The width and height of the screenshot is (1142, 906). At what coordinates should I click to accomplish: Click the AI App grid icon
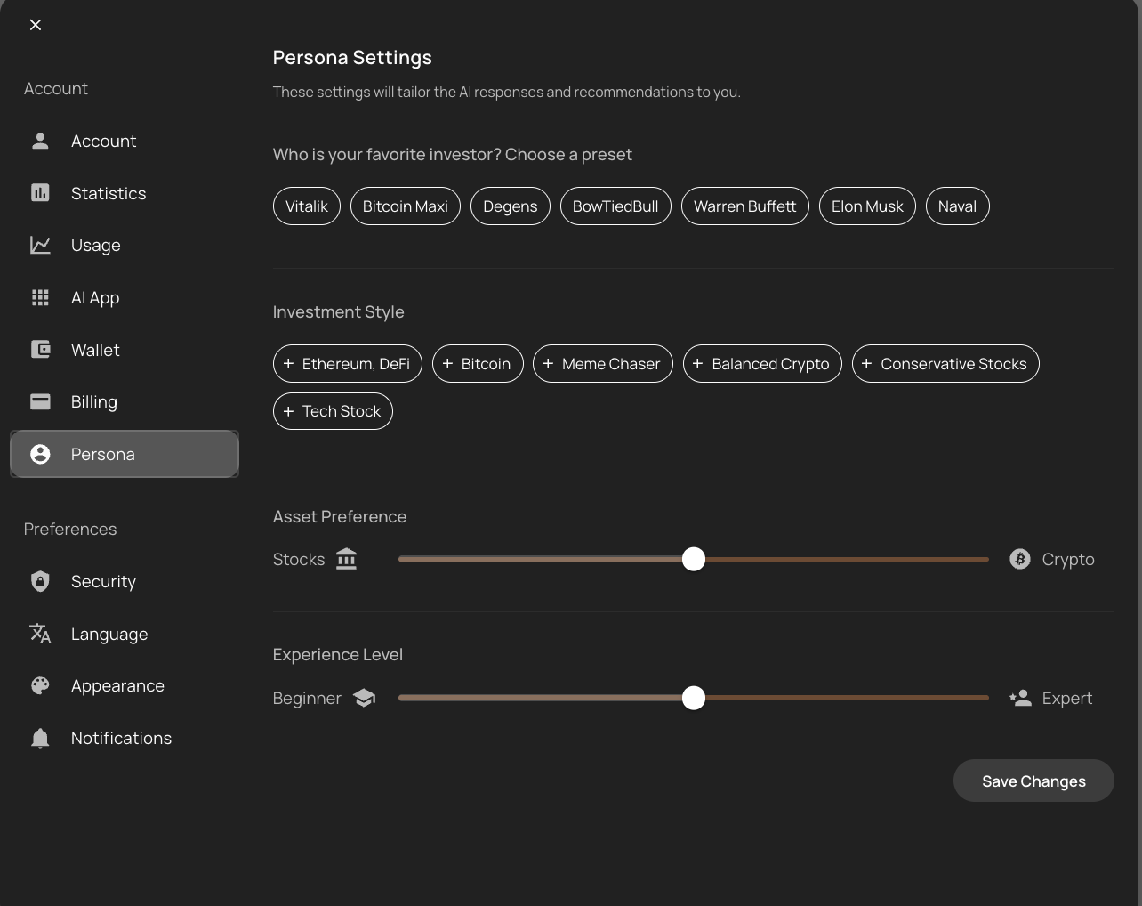pos(40,298)
